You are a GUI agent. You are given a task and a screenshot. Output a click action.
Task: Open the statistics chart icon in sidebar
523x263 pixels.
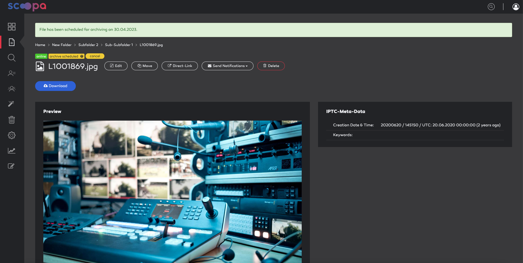(12, 151)
